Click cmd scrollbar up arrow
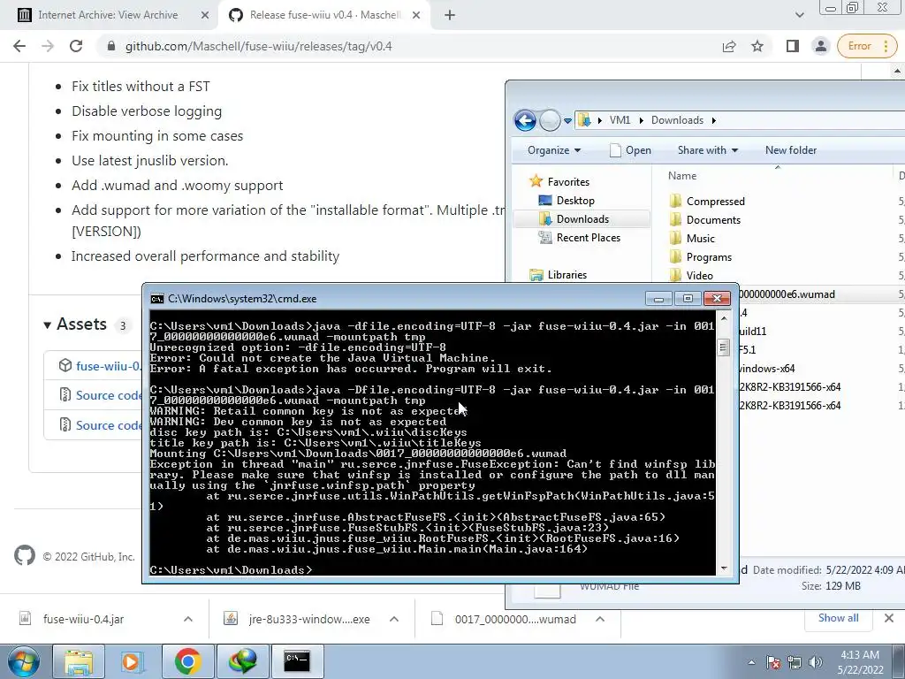Screen dimensions: 905x679 tap(723, 317)
